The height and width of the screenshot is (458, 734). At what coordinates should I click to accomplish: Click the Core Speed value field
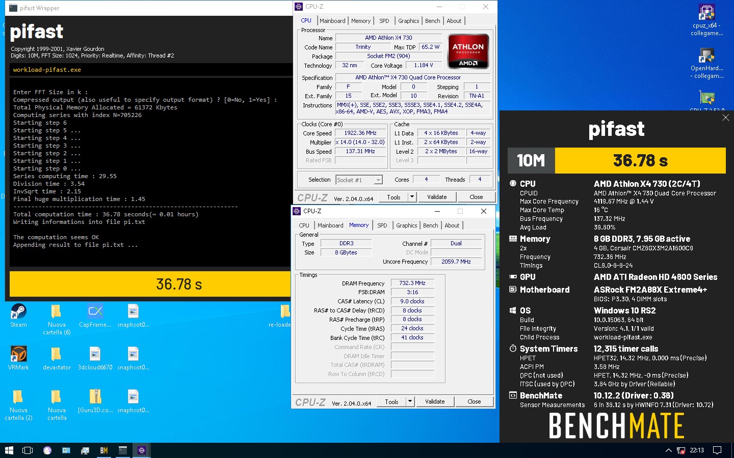360,133
